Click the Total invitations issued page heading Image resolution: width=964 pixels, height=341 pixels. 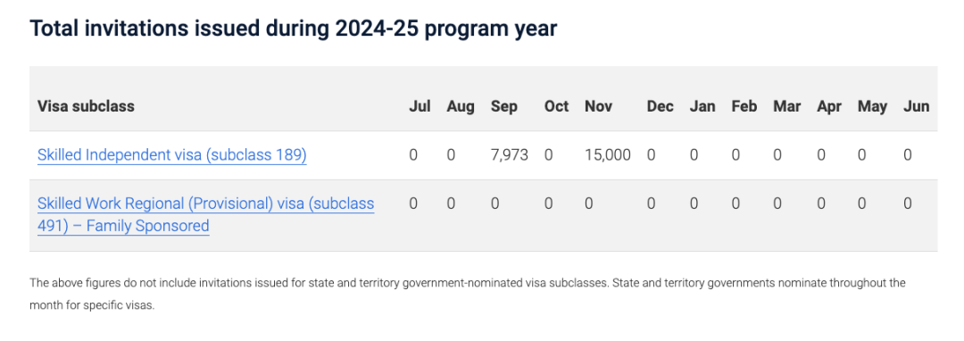click(294, 29)
